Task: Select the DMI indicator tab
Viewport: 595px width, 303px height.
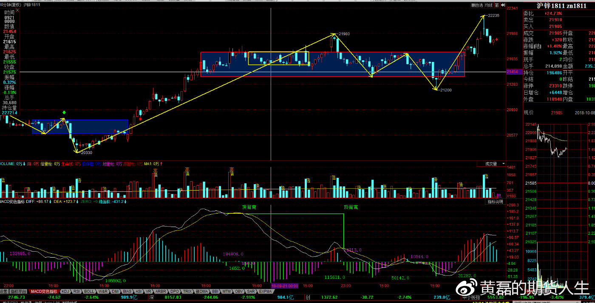Action: pos(115,292)
